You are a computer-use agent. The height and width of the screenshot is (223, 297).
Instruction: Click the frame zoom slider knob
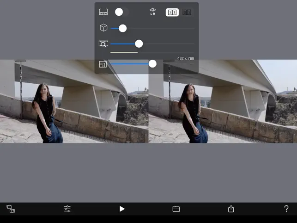click(139, 44)
